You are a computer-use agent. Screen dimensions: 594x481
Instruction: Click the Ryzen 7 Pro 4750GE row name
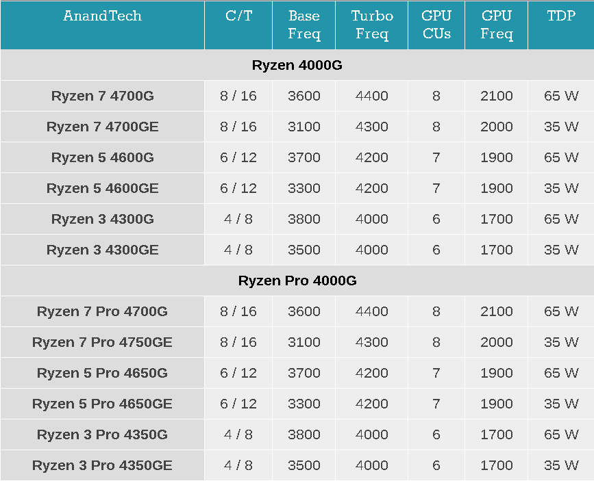click(102, 343)
